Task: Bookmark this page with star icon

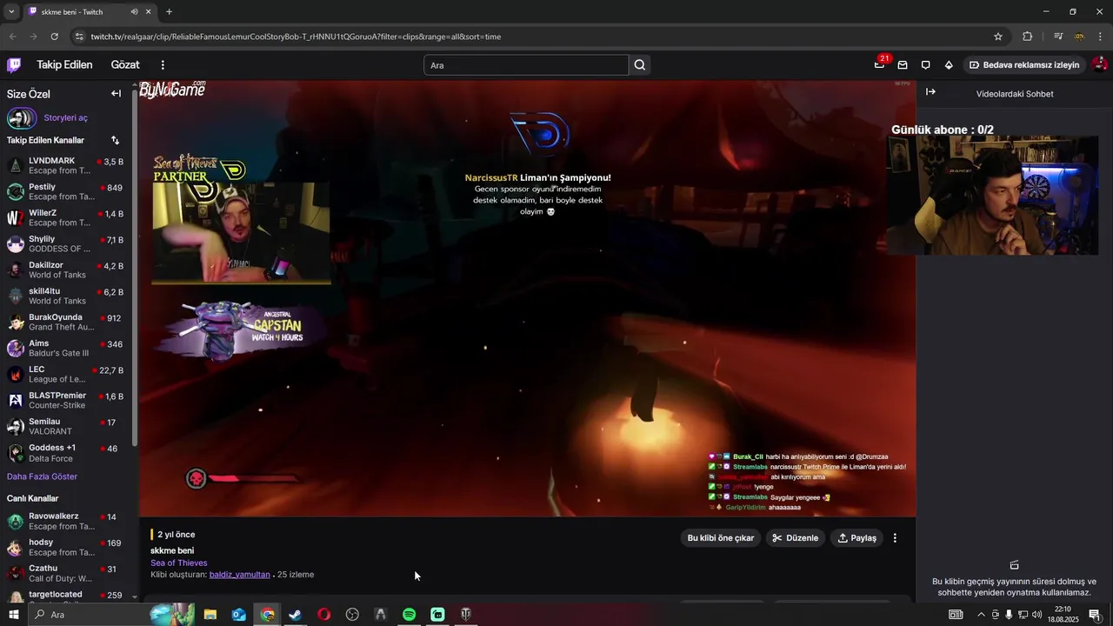Action: click(x=998, y=37)
